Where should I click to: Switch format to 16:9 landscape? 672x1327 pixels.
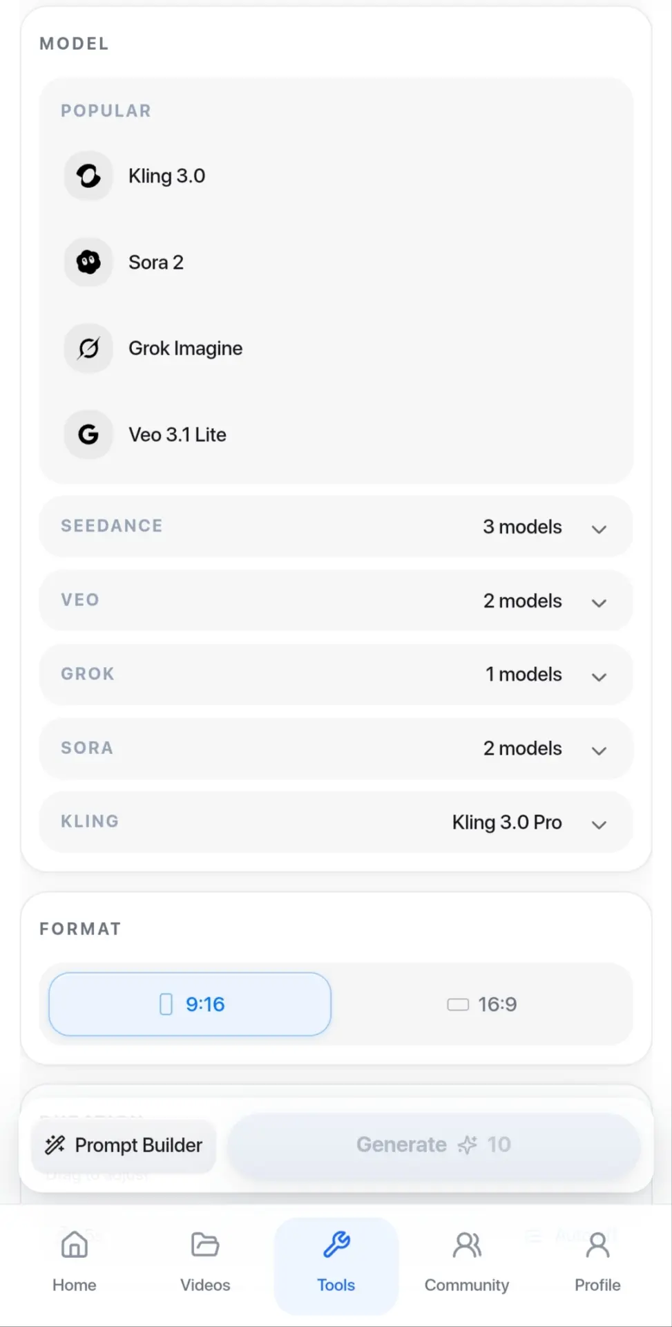(x=482, y=1004)
